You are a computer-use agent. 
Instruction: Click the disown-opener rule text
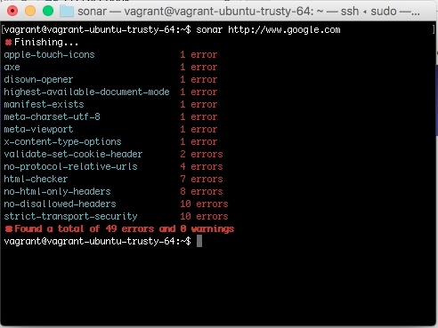pos(38,80)
